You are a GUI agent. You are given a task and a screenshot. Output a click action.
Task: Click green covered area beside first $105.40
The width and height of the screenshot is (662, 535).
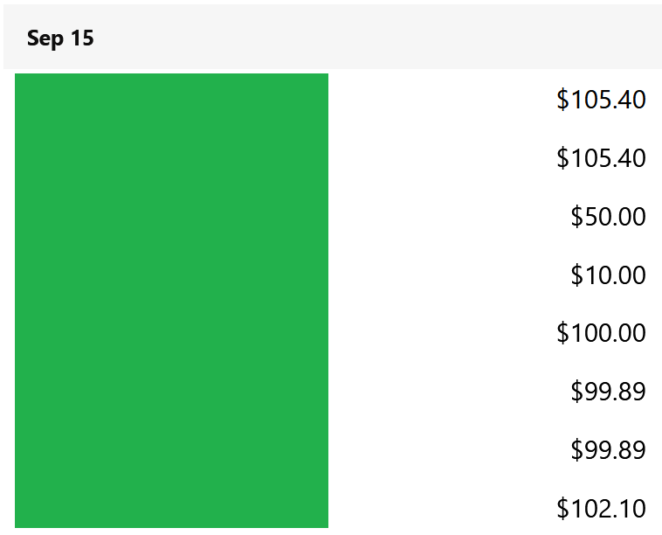(171, 100)
